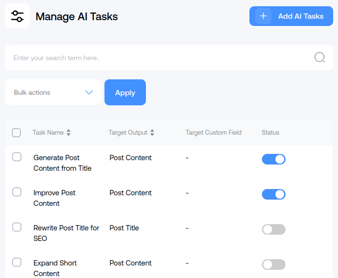Enable the Expand Short Content status toggle
Viewport: 338px width, 278px height.
273,265
